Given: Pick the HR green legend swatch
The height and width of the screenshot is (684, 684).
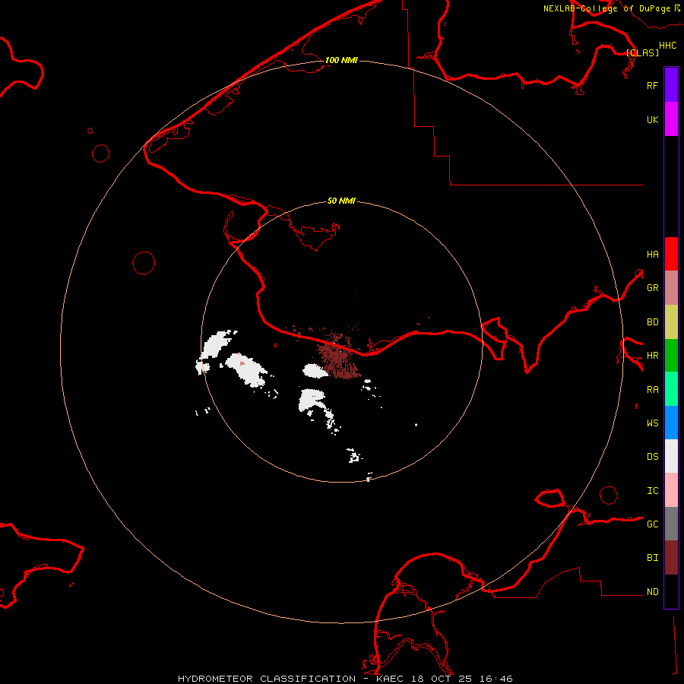Looking at the screenshot, I should click(671, 356).
